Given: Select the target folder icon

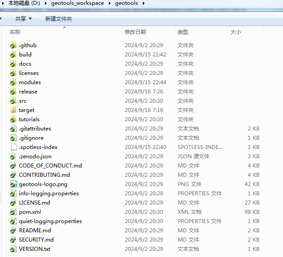Looking at the screenshot, I should pyautogui.click(x=13, y=110).
